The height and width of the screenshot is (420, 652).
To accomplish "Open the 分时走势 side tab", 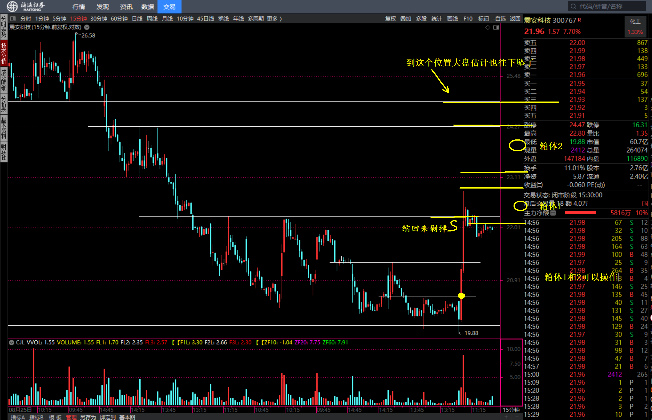I will click(4, 27).
